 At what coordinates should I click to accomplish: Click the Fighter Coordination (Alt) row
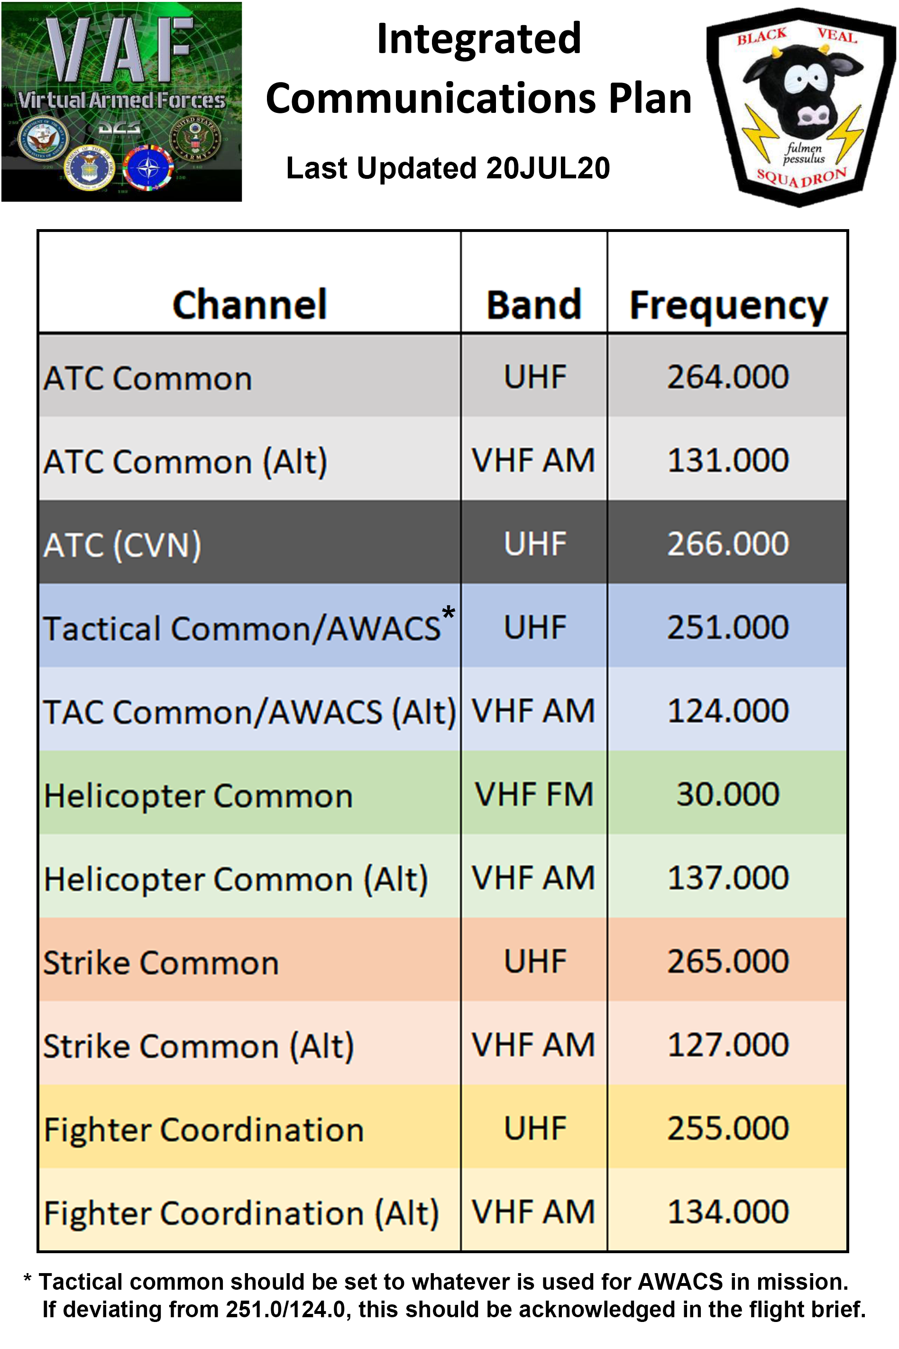[442, 1210]
